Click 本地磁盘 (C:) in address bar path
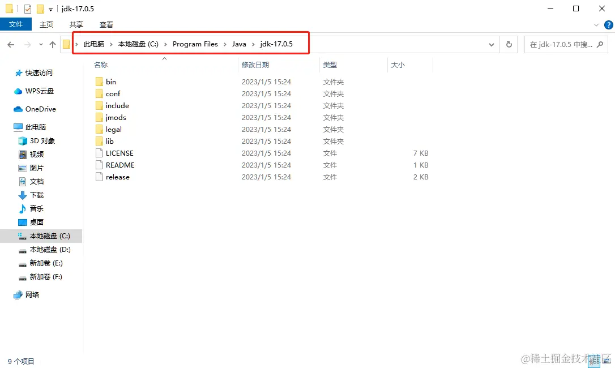The height and width of the screenshot is (368, 615). tap(138, 44)
